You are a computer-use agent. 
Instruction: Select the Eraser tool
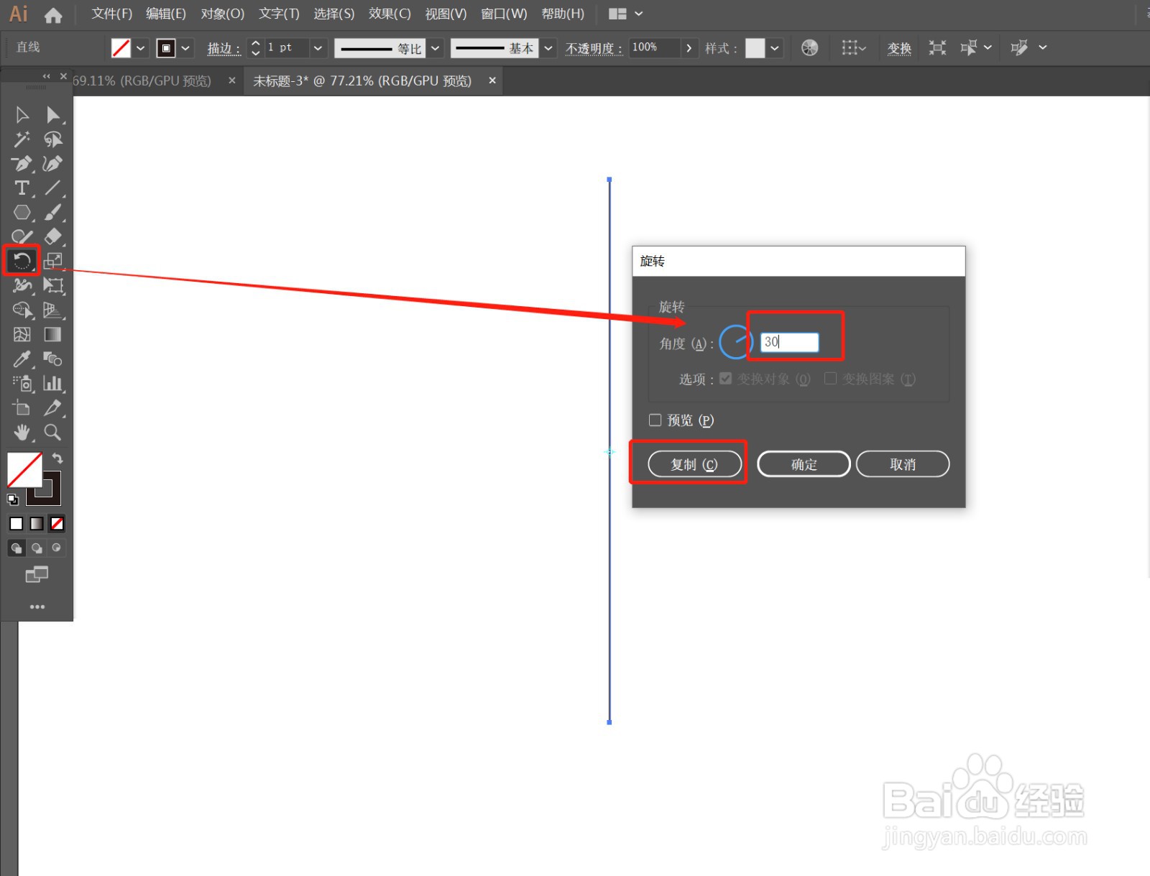pyautogui.click(x=53, y=236)
